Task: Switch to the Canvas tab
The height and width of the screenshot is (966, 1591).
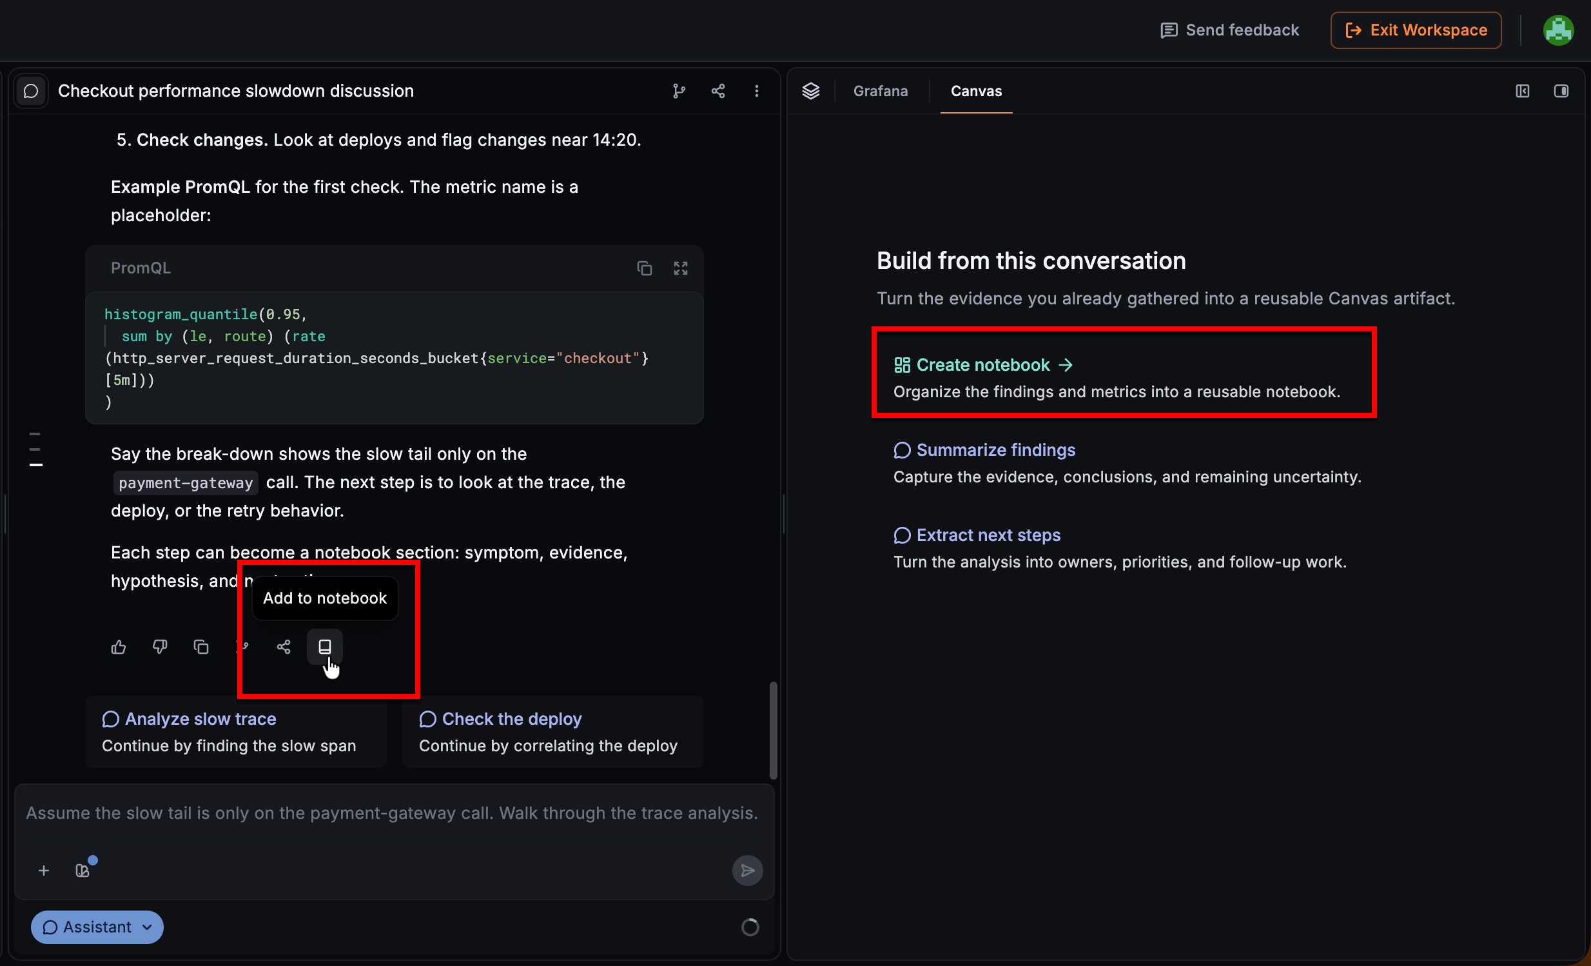Action: [976, 91]
